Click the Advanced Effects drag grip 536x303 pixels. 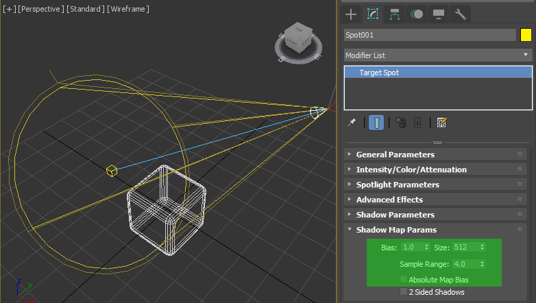520,199
